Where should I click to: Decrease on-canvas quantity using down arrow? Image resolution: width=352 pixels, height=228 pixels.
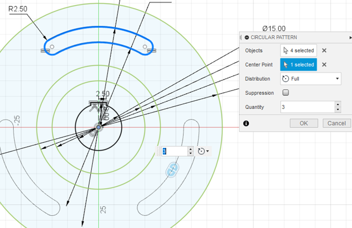190,154
